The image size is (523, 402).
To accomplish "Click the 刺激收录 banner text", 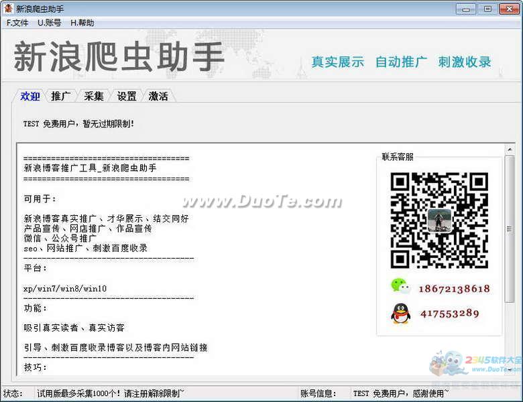I will tap(465, 62).
